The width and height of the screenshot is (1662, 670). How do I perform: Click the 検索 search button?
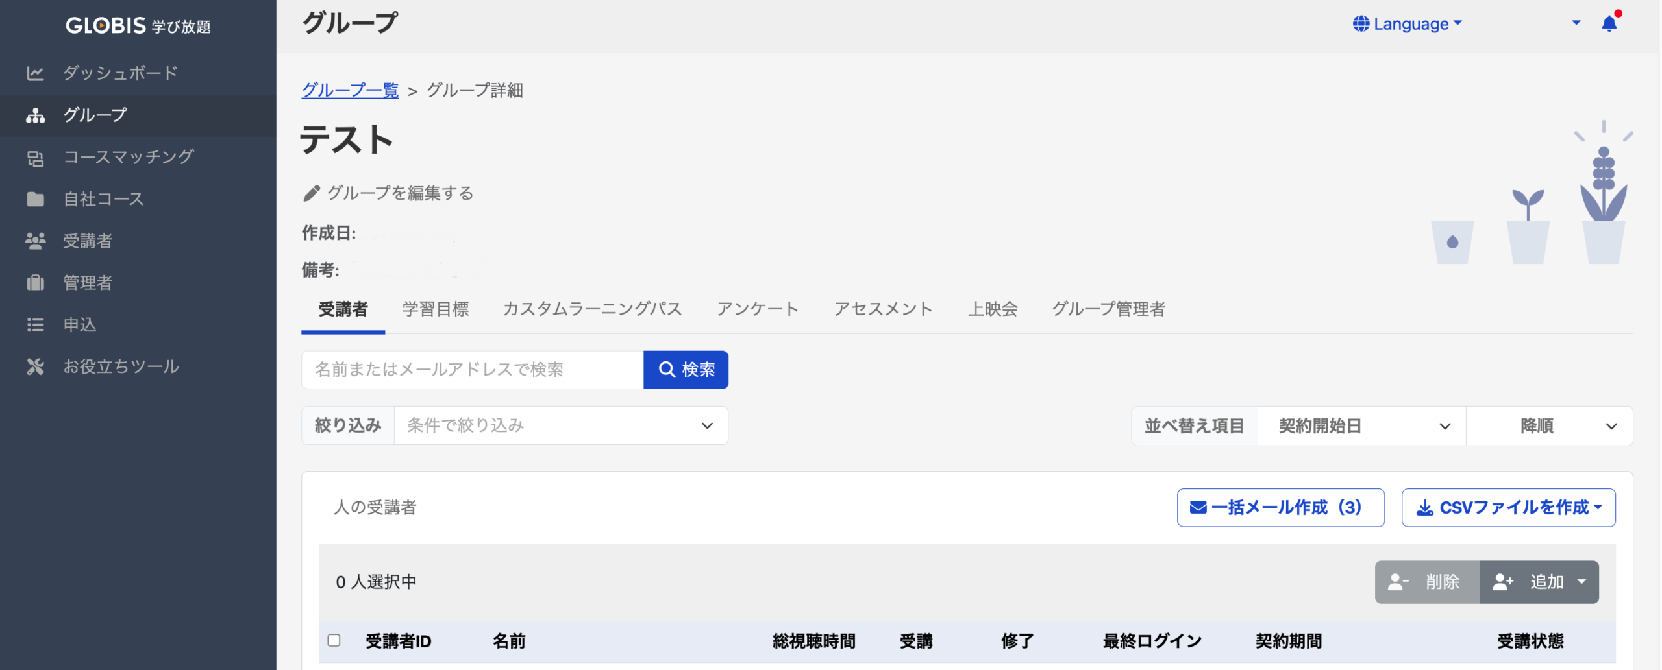click(686, 370)
